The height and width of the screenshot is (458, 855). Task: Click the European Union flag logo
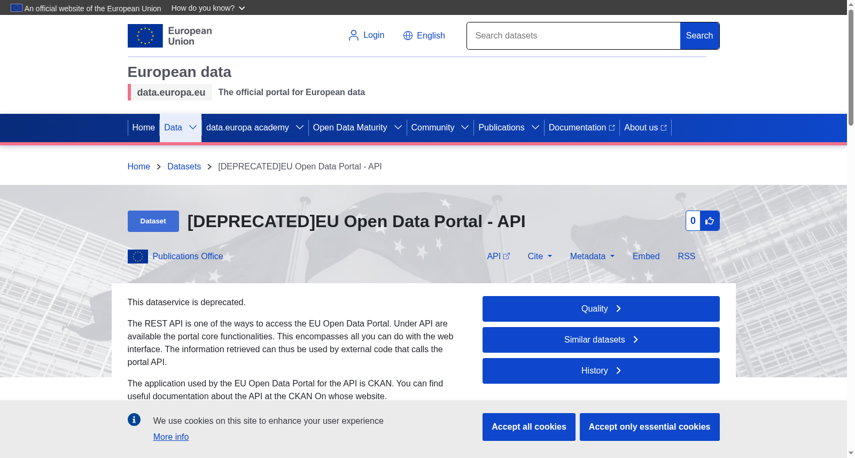pyautogui.click(x=145, y=36)
